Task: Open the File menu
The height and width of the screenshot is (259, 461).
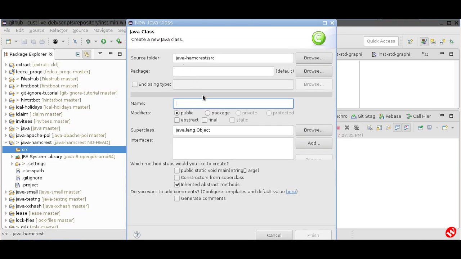Action: point(7,31)
